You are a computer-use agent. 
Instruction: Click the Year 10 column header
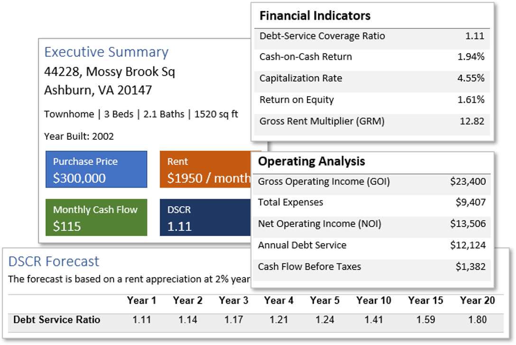[374, 300]
